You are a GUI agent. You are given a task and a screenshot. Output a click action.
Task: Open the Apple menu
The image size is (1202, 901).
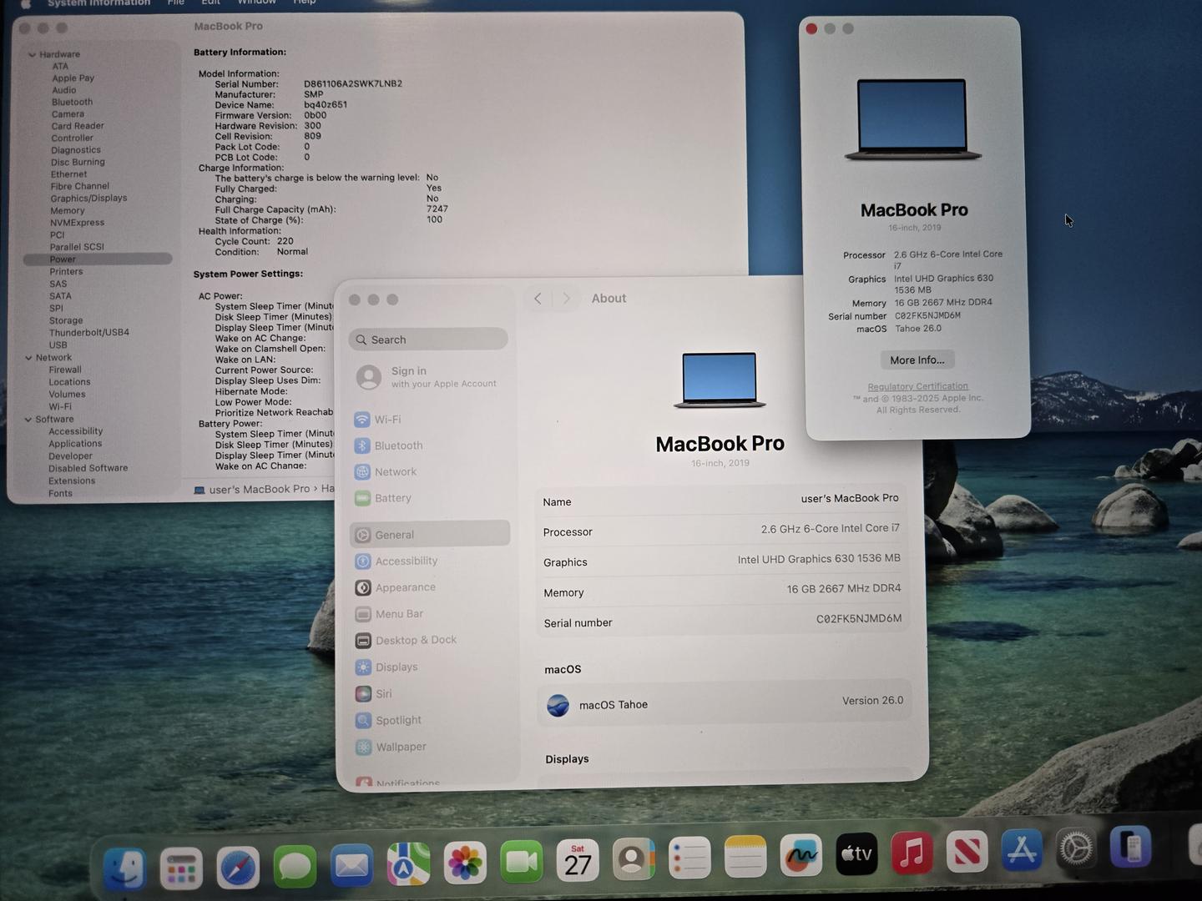click(x=26, y=3)
